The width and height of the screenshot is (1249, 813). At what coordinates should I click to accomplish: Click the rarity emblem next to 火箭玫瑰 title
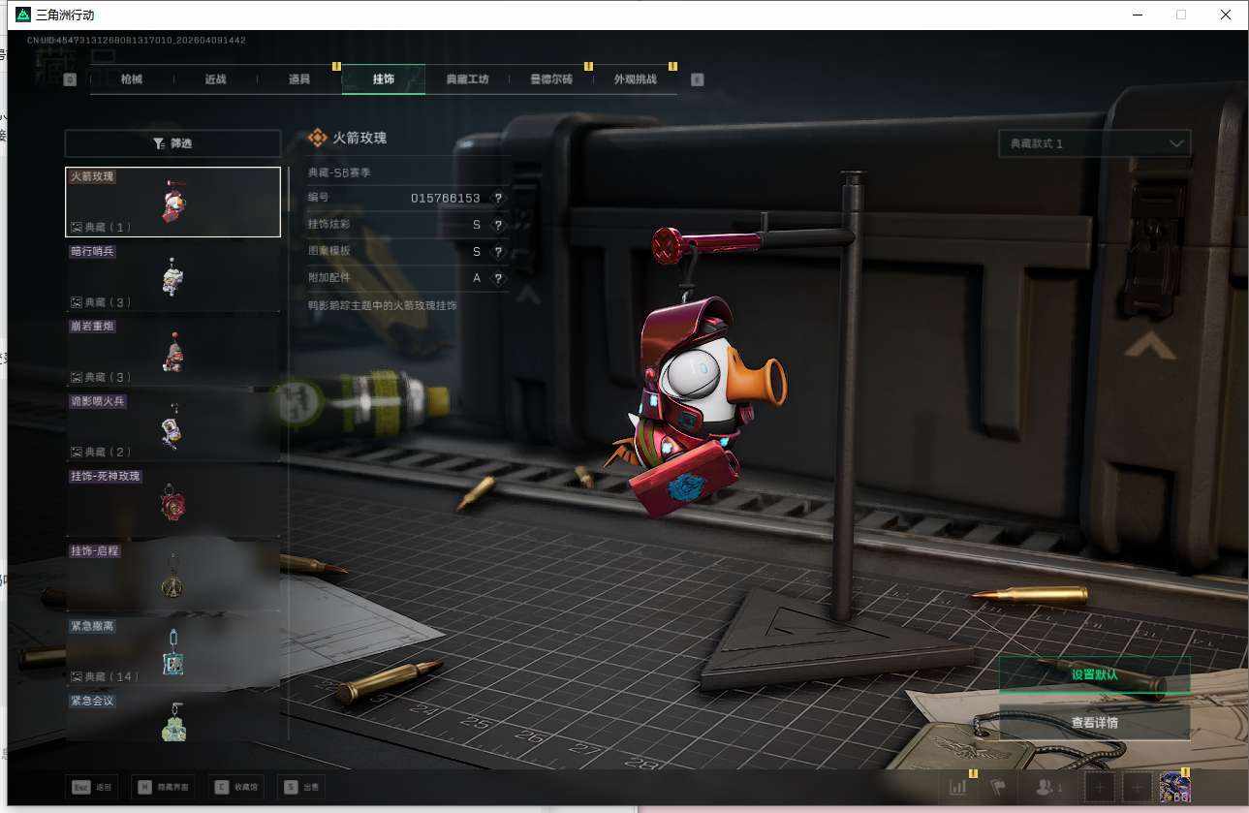click(317, 138)
